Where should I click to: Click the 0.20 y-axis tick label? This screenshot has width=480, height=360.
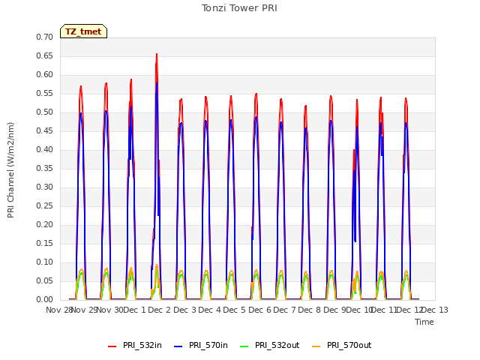coord(45,225)
